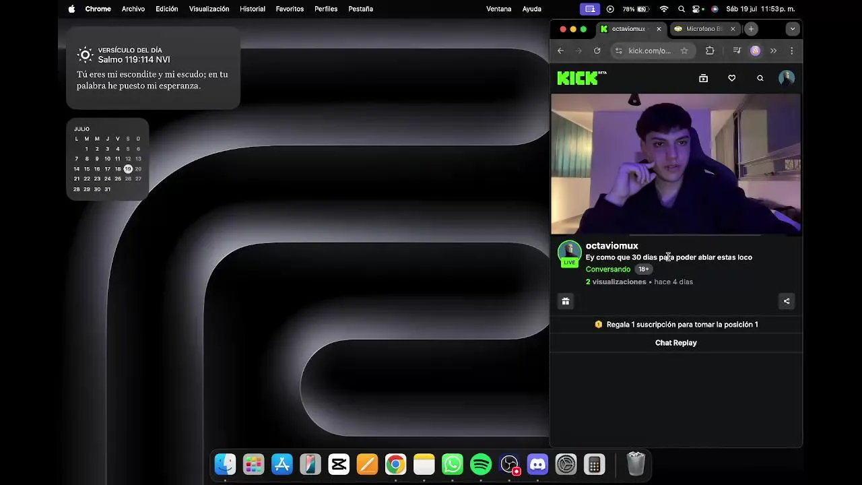862x485 pixels.
Task: Open Pages from the Dock
Action: [367, 464]
